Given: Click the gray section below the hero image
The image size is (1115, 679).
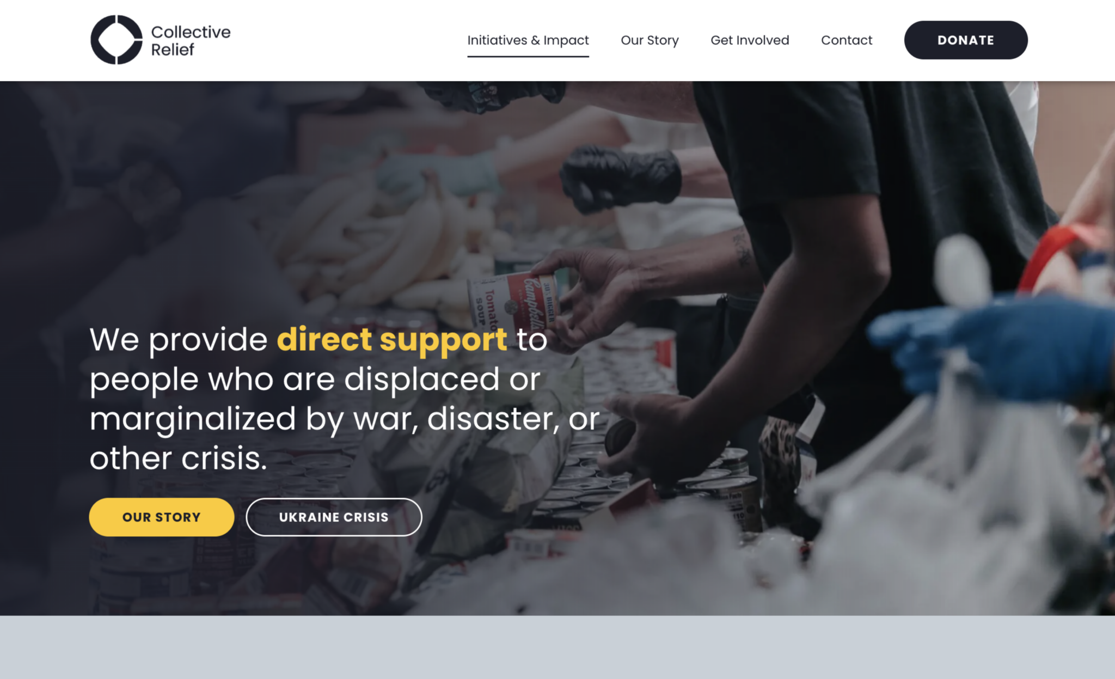Looking at the screenshot, I should tap(557, 647).
